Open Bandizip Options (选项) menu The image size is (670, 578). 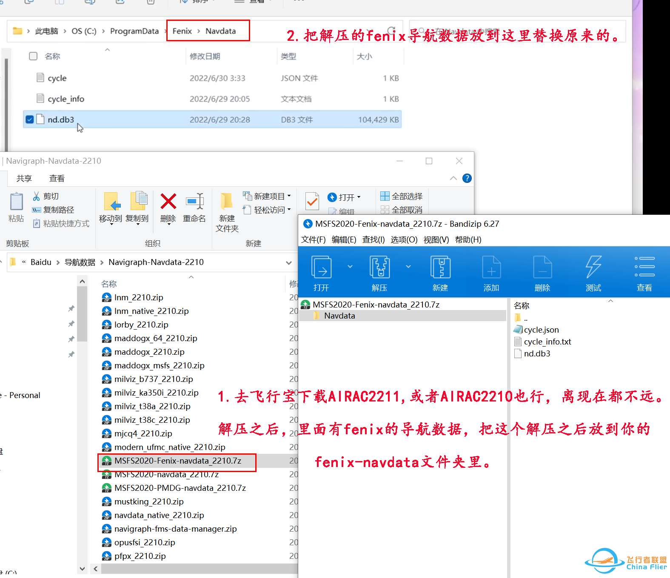pyautogui.click(x=404, y=239)
